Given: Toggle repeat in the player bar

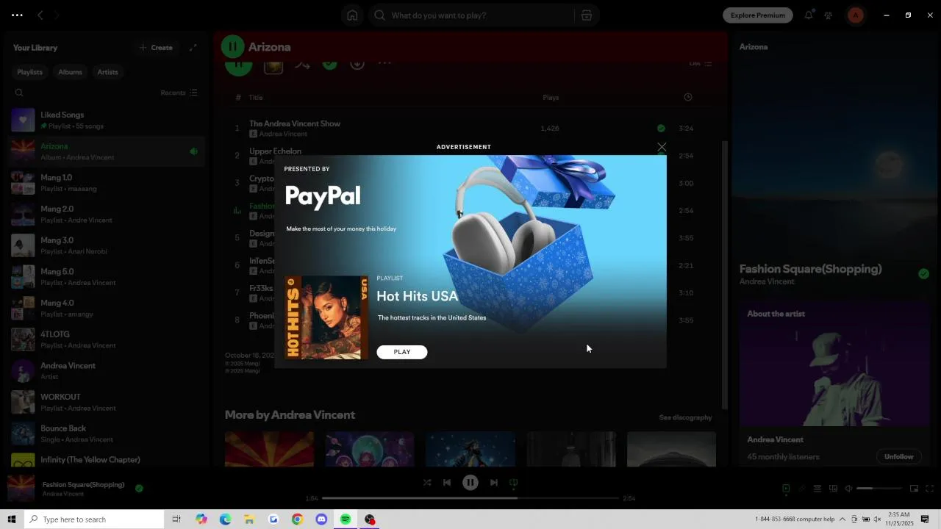Looking at the screenshot, I should tap(514, 483).
